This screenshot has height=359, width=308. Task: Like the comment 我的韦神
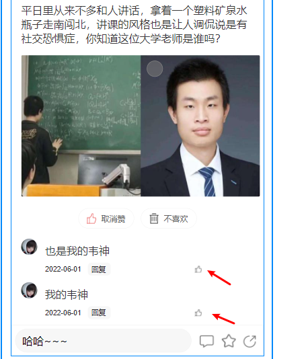(198, 313)
